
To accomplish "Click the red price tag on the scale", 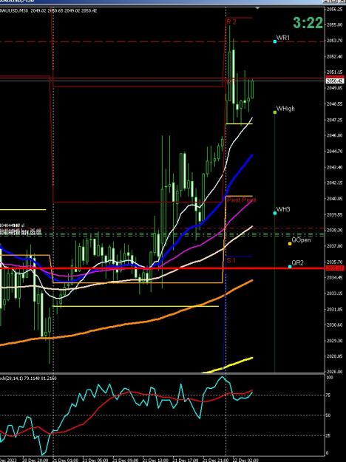I will [335, 268].
